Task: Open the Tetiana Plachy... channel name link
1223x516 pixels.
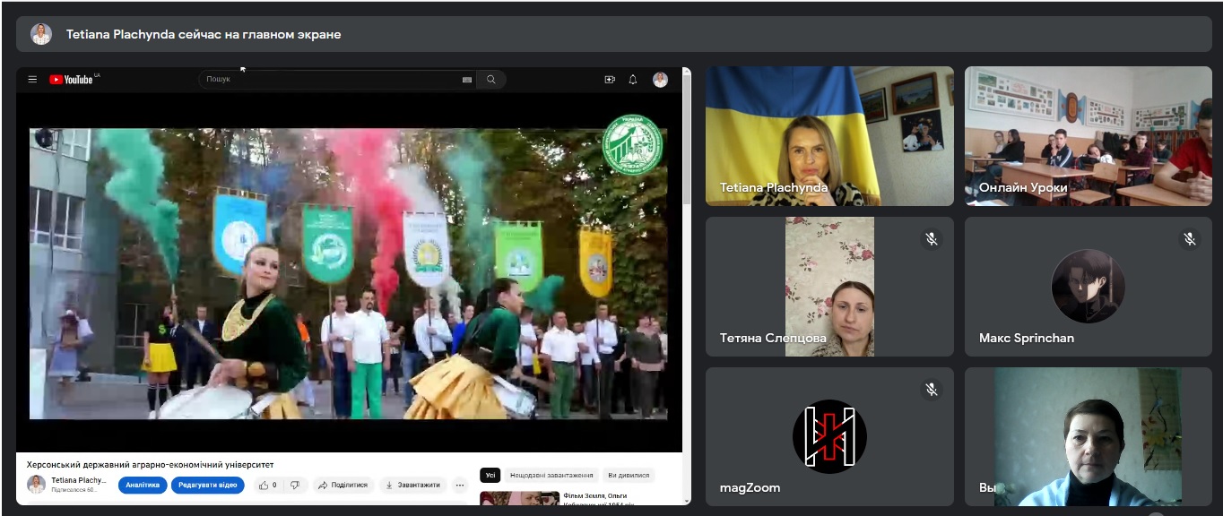Action: pos(79,480)
